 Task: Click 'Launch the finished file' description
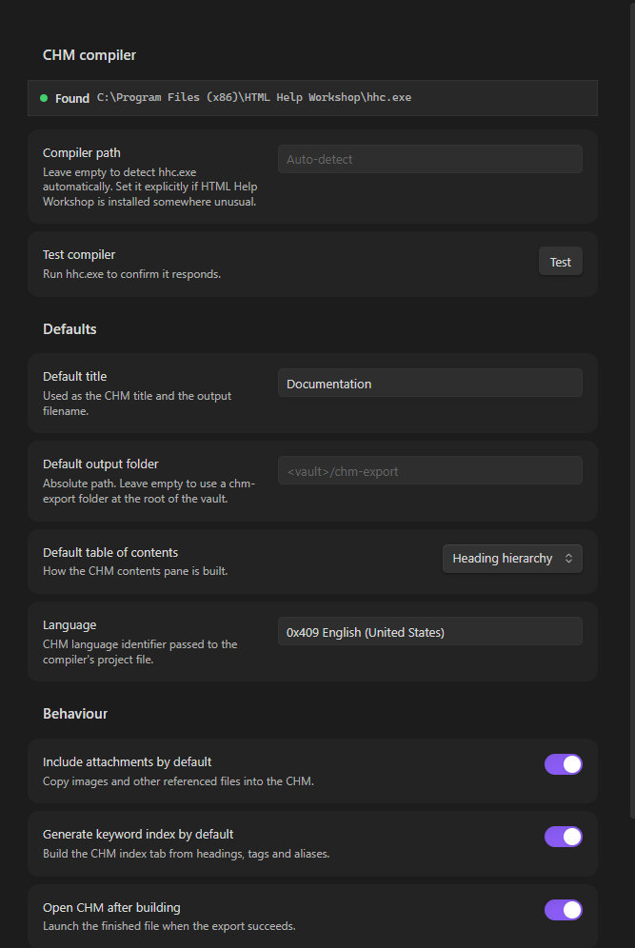pyautogui.click(x=169, y=925)
